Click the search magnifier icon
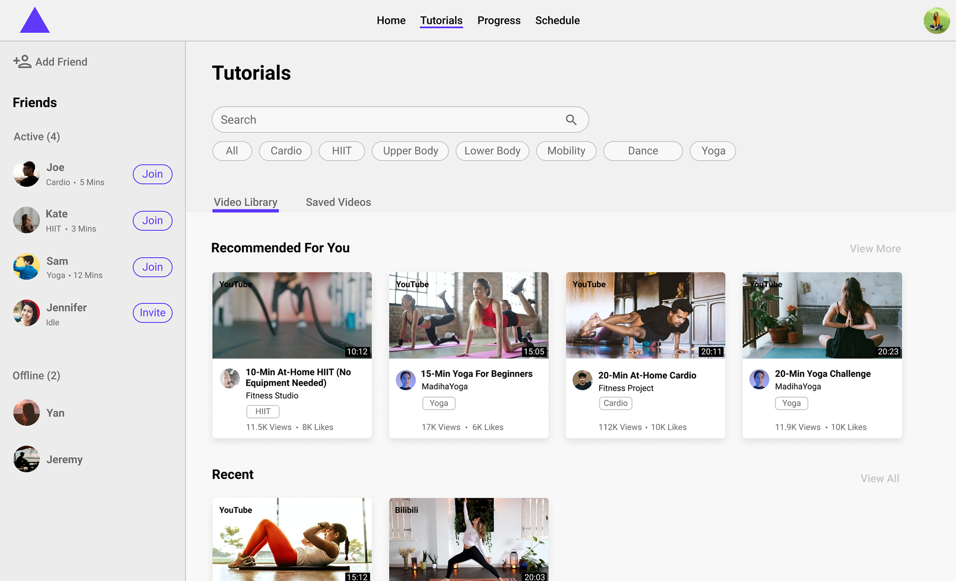 571,120
